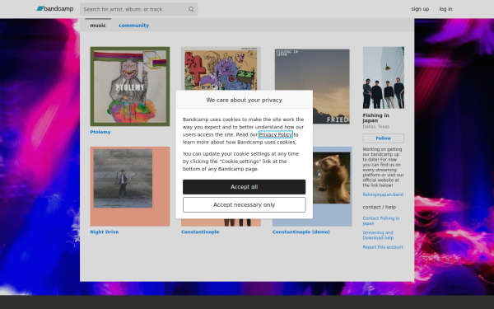Click the search magnifier icon
The width and height of the screenshot is (494, 309).
coord(191,9)
